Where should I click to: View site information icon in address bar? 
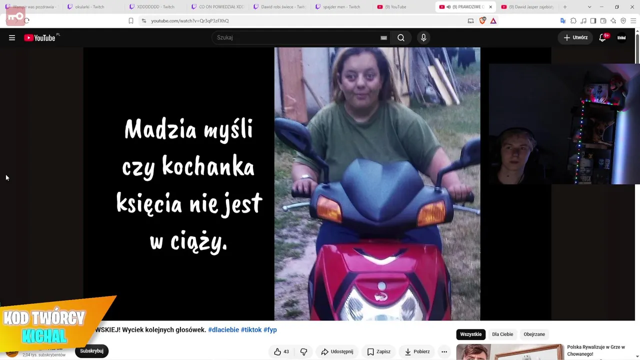(x=144, y=20)
